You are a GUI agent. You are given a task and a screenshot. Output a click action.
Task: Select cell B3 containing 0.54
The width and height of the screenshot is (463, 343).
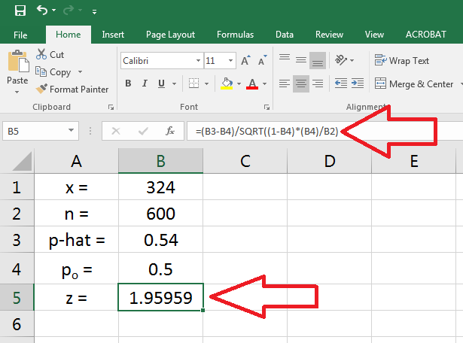tap(160, 241)
